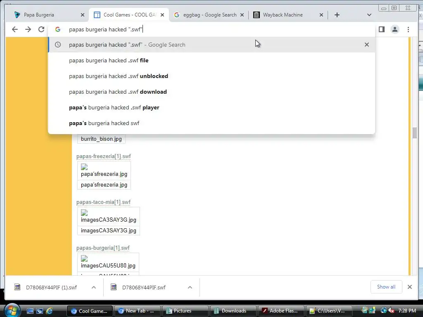The width and height of the screenshot is (423, 317).
Task: Switch to the Wayback Machine tab
Action: [x=288, y=15]
